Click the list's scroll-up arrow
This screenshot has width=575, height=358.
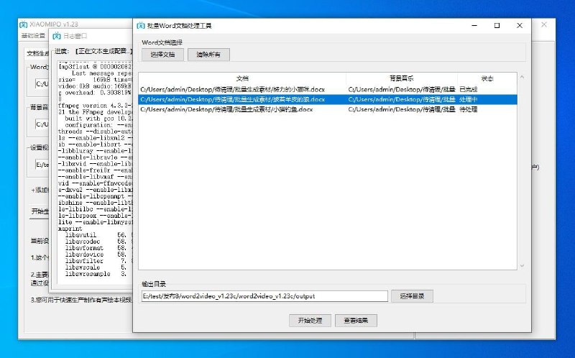(522, 76)
